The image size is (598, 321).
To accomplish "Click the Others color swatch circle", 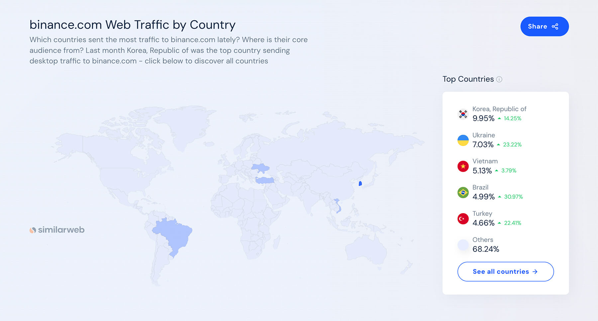I will [x=463, y=245].
